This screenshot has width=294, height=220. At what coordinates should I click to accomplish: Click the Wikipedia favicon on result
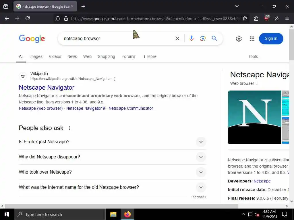(23, 76)
